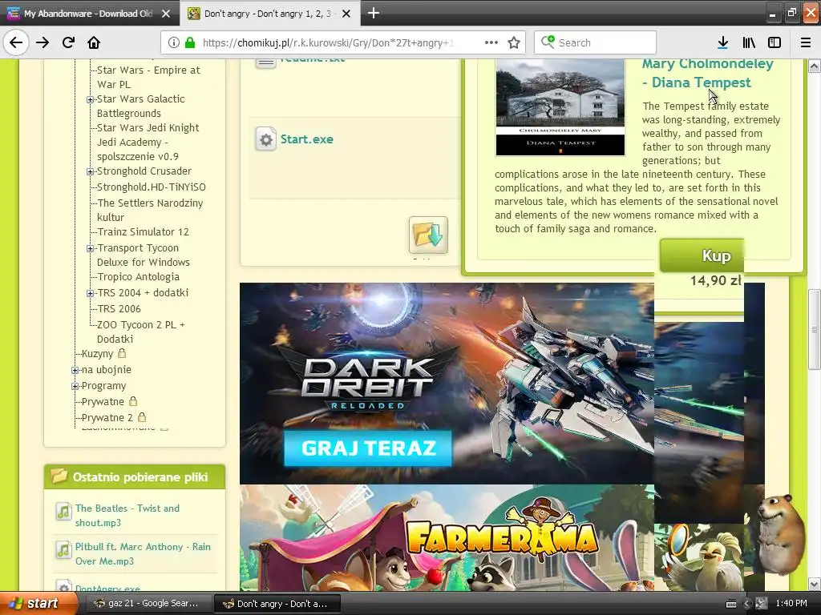
Task: Expand Transport Tycoon Deluxe folder
Action: pos(90,248)
